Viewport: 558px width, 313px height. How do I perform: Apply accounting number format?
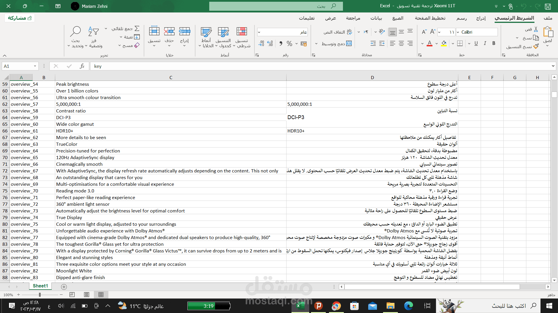coord(304,44)
